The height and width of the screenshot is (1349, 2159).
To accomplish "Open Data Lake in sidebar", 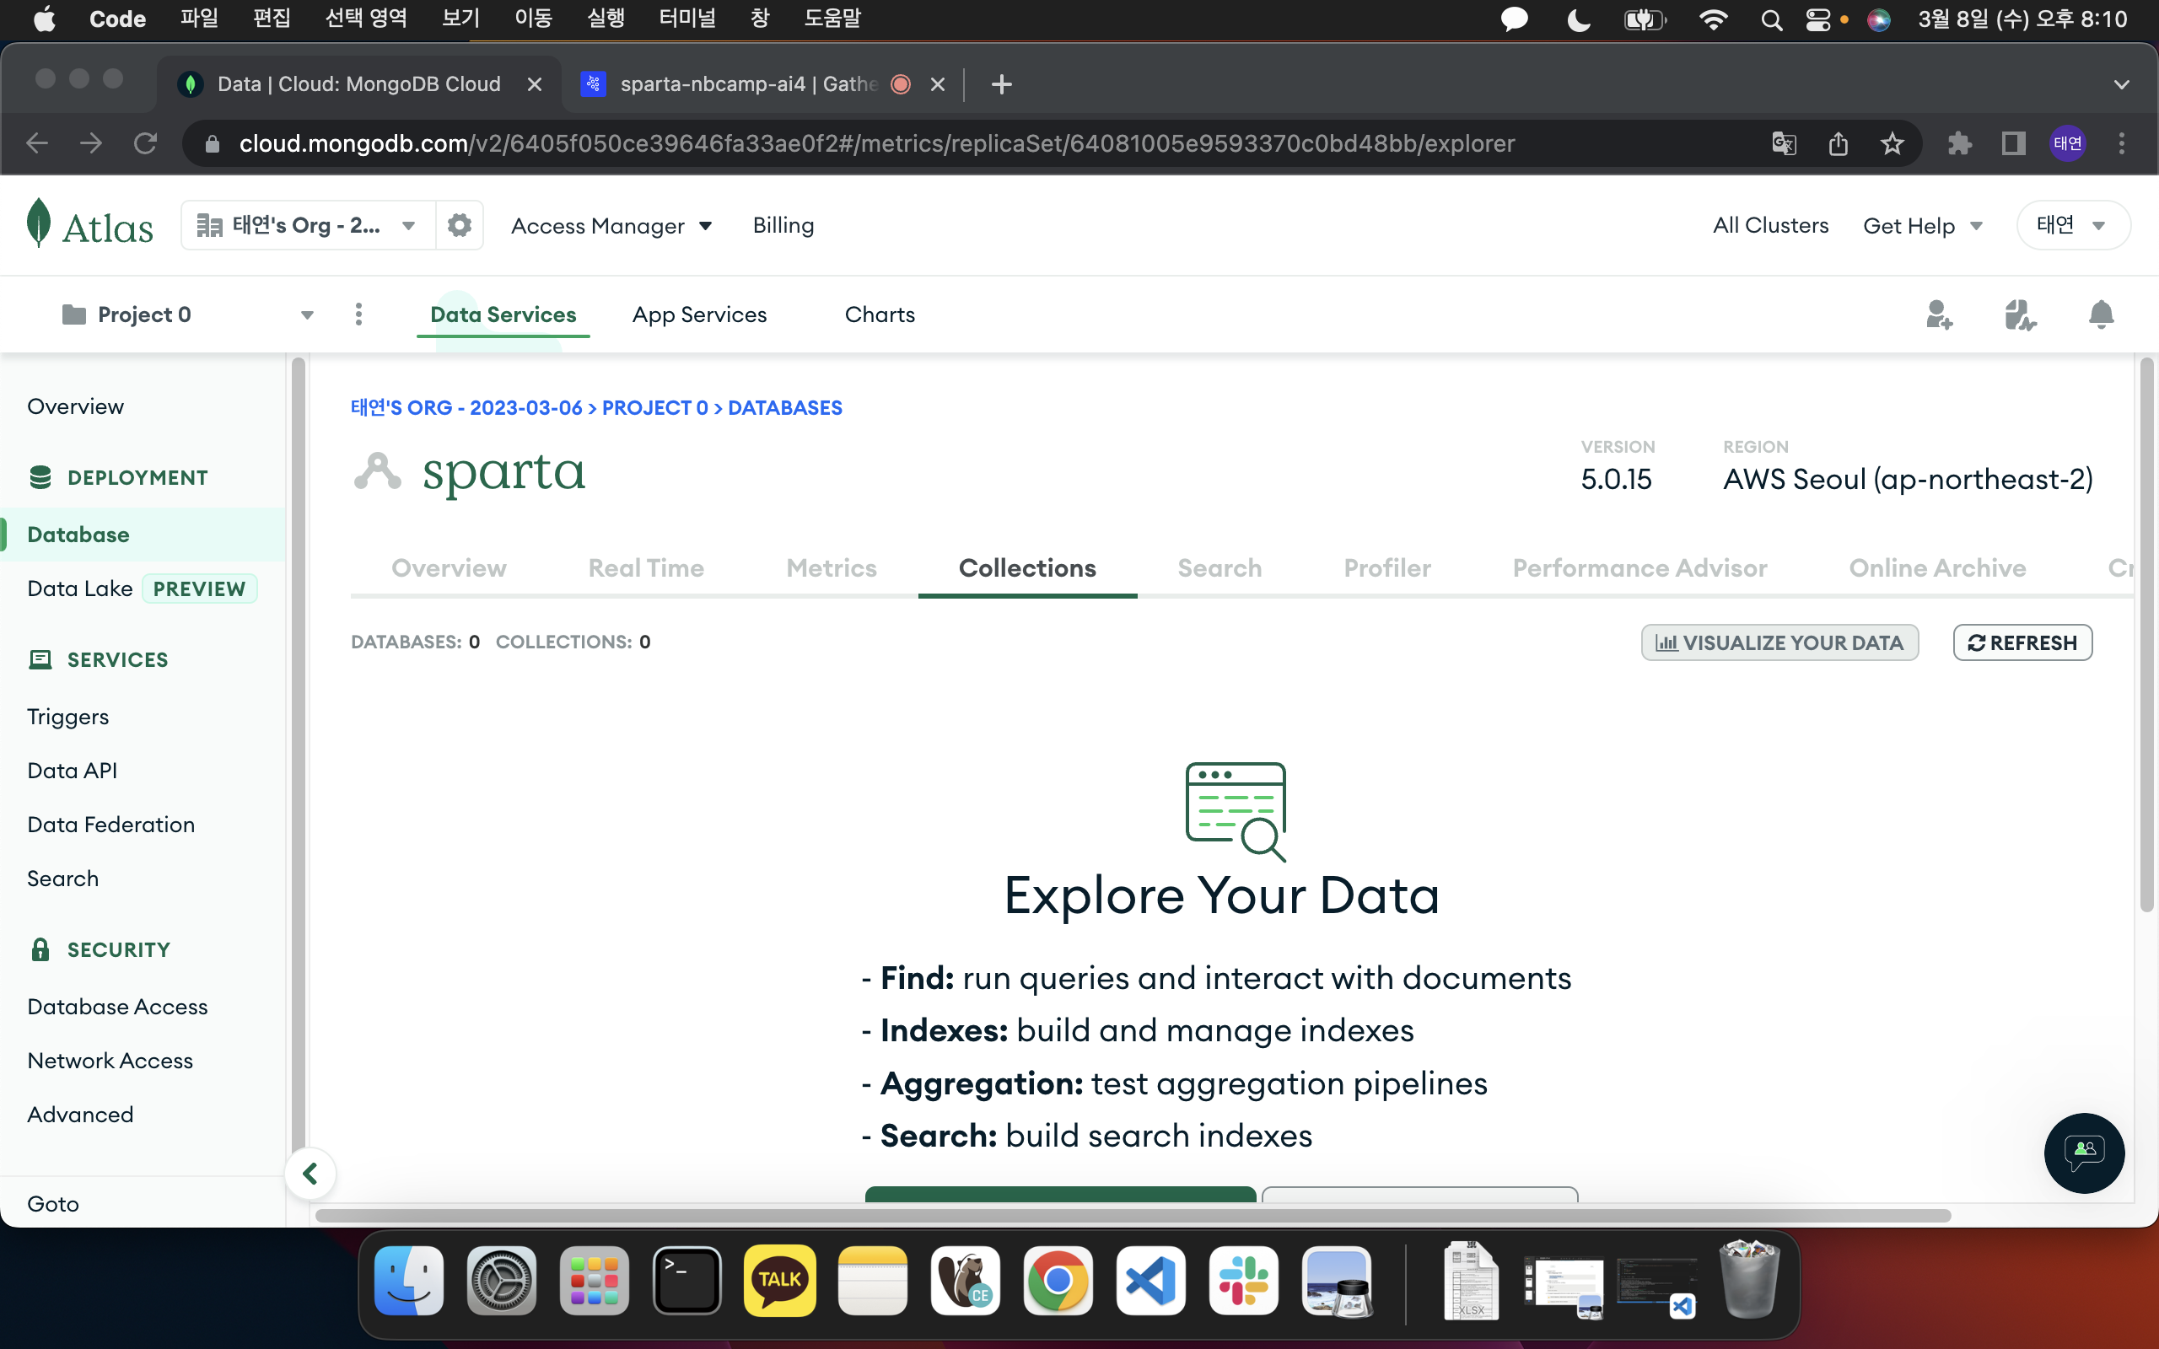I will [80, 588].
